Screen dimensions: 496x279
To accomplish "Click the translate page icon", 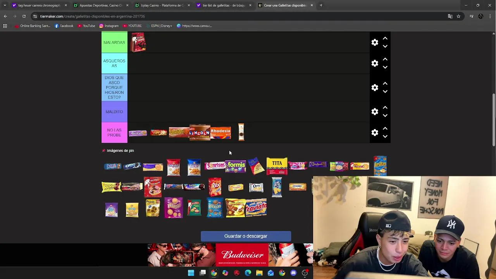I will (x=450, y=16).
